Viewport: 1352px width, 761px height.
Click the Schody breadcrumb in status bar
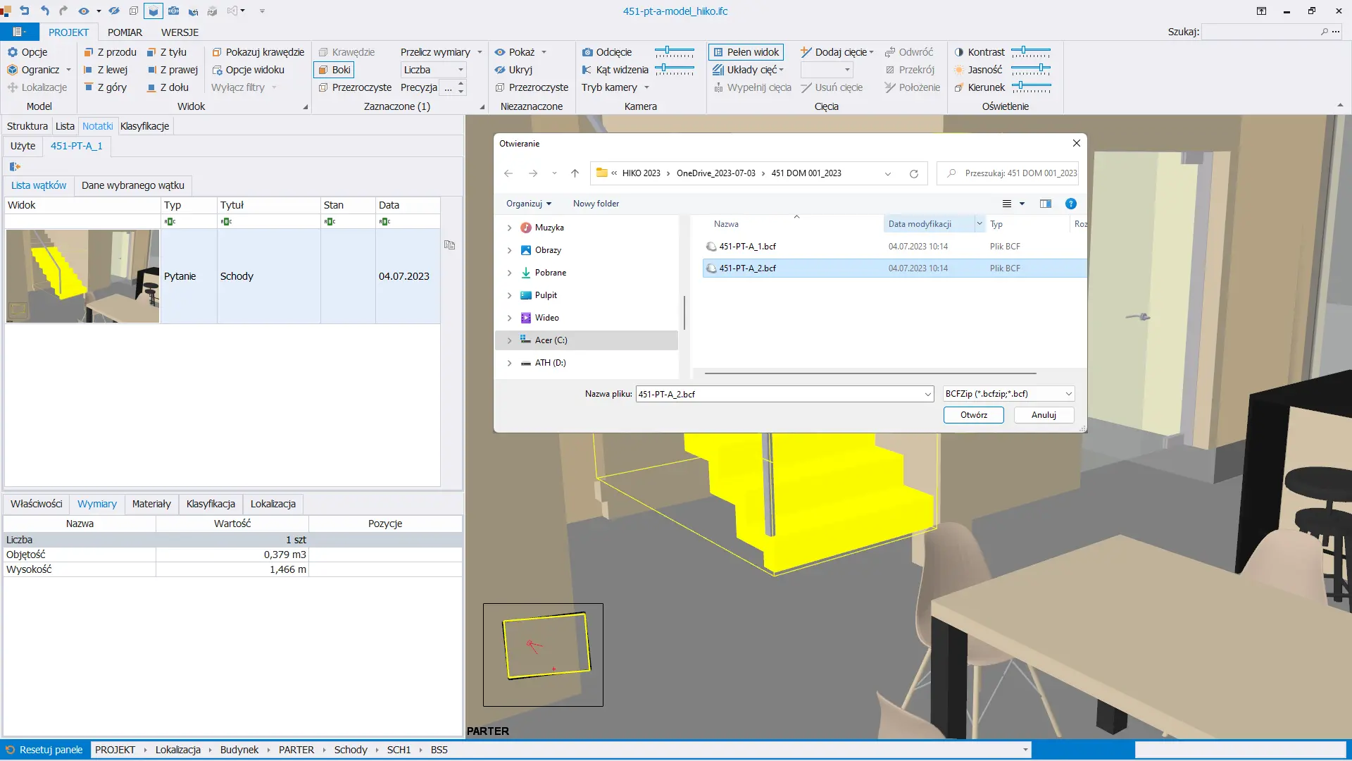(351, 750)
